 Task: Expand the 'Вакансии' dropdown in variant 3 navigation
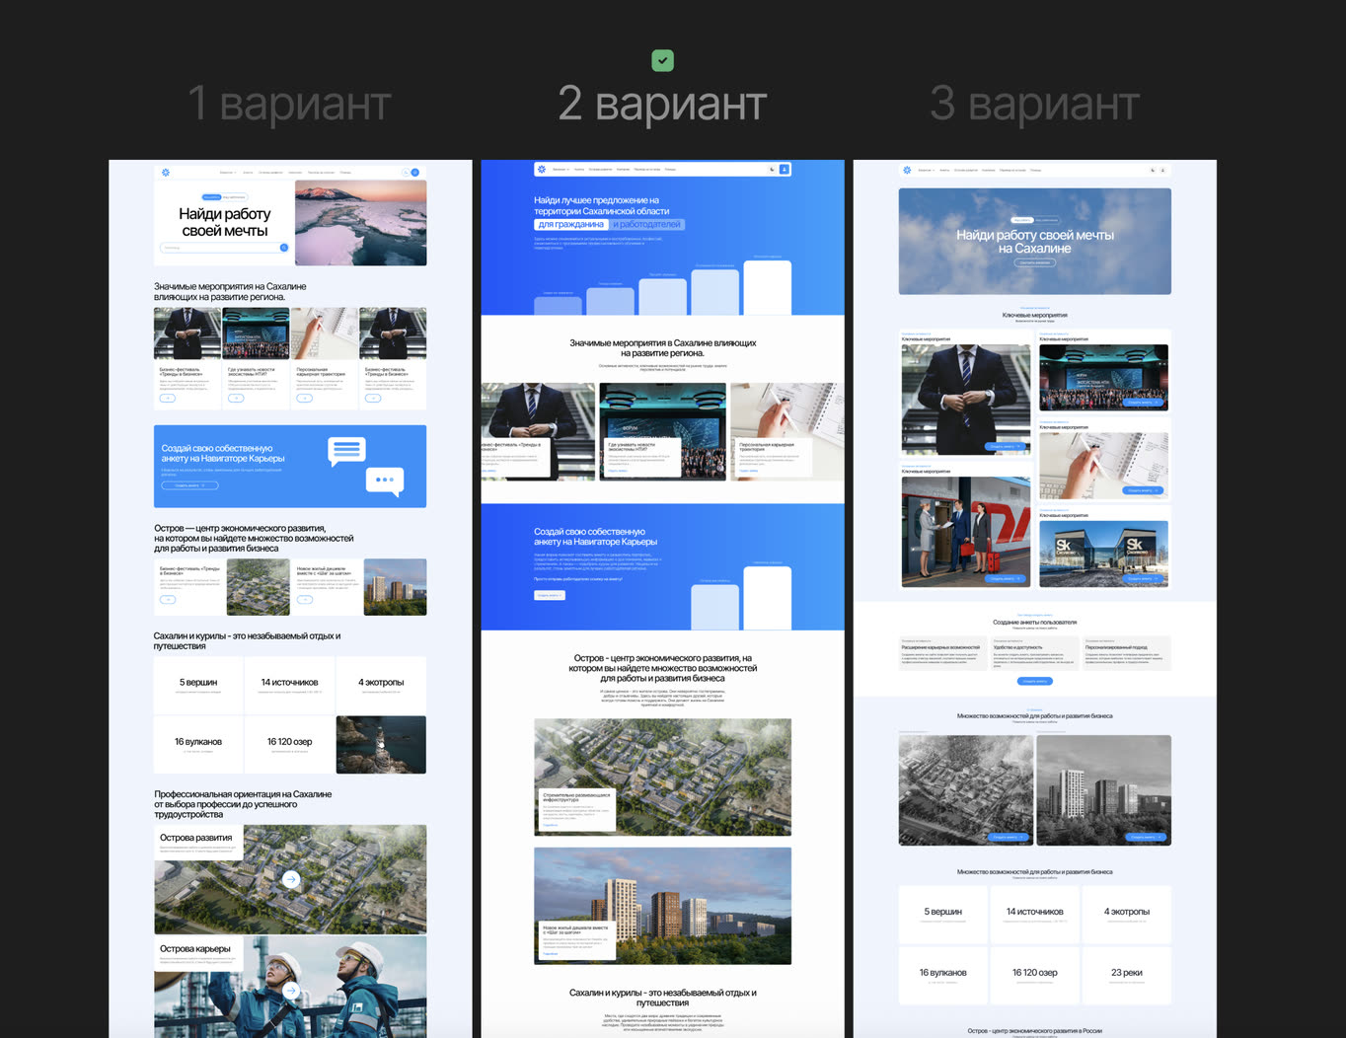(x=927, y=170)
